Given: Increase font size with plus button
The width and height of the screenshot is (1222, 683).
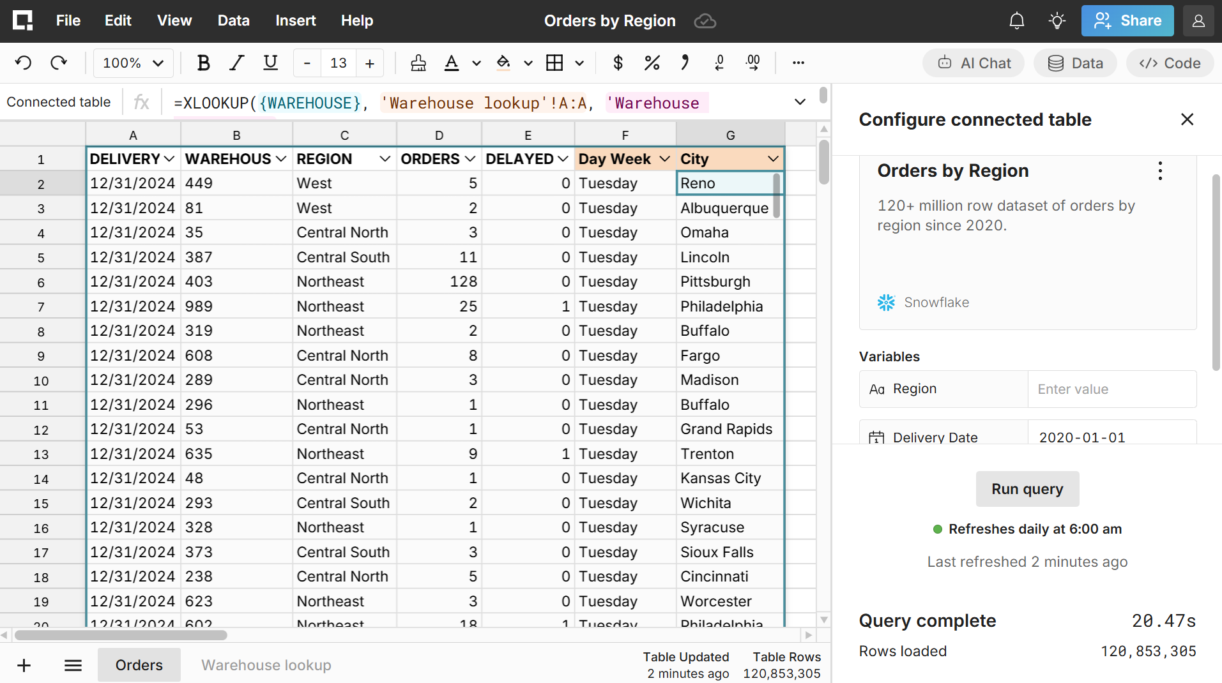Looking at the screenshot, I should [x=370, y=63].
